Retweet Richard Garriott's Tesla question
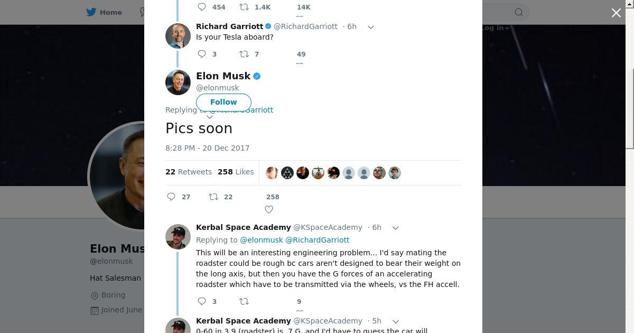 tap(244, 53)
